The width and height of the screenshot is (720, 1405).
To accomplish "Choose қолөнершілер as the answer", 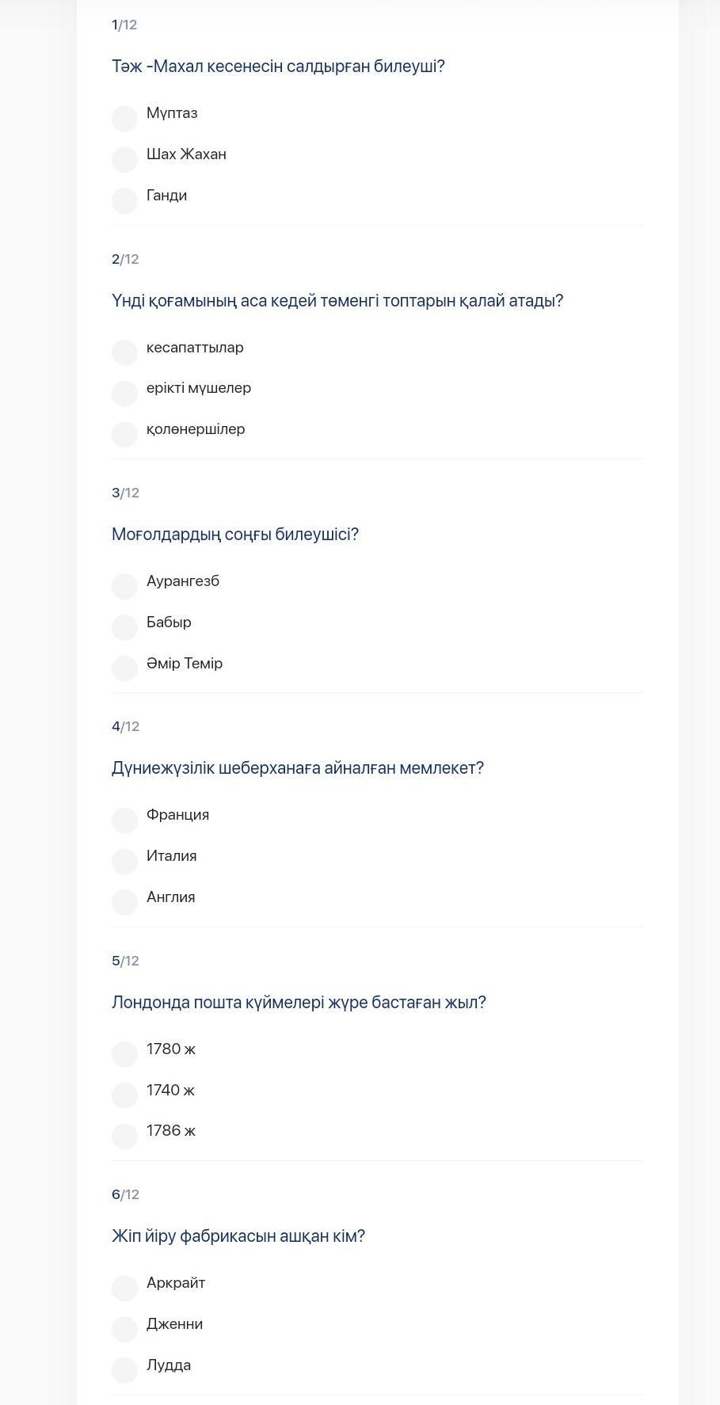I will click(x=124, y=435).
